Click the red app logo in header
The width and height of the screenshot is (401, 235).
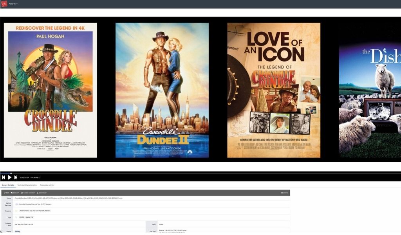coord(4,4)
